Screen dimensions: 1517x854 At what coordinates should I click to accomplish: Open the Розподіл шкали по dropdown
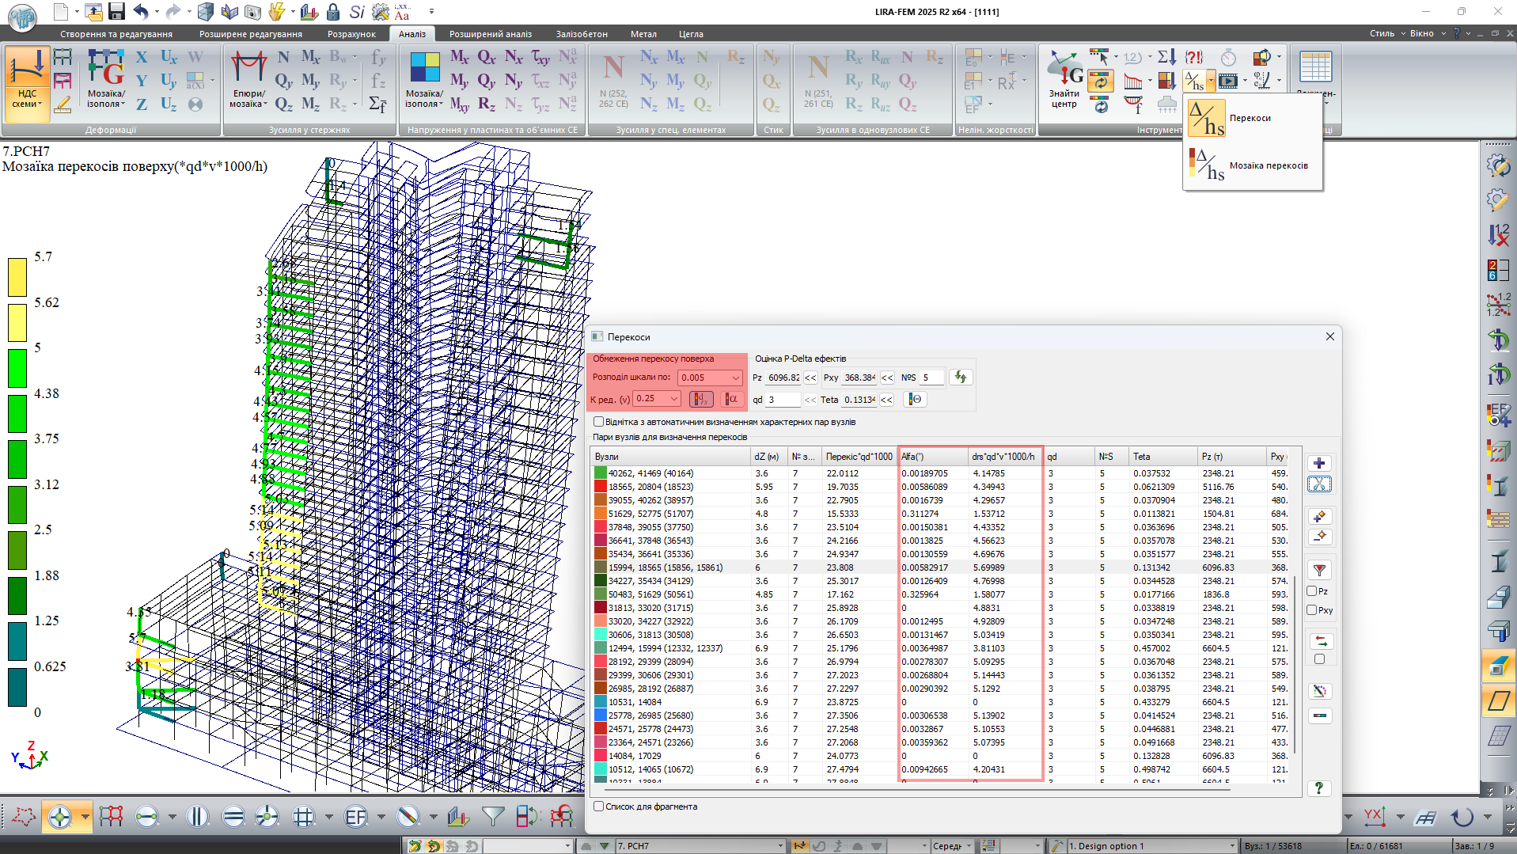click(x=735, y=378)
